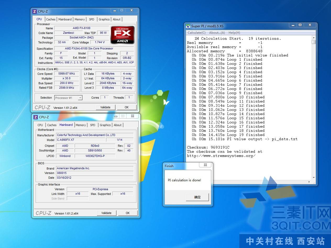Click the Manufacturer field Colorful Technology
The width and height of the screenshot is (331, 248).
tap(95, 135)
